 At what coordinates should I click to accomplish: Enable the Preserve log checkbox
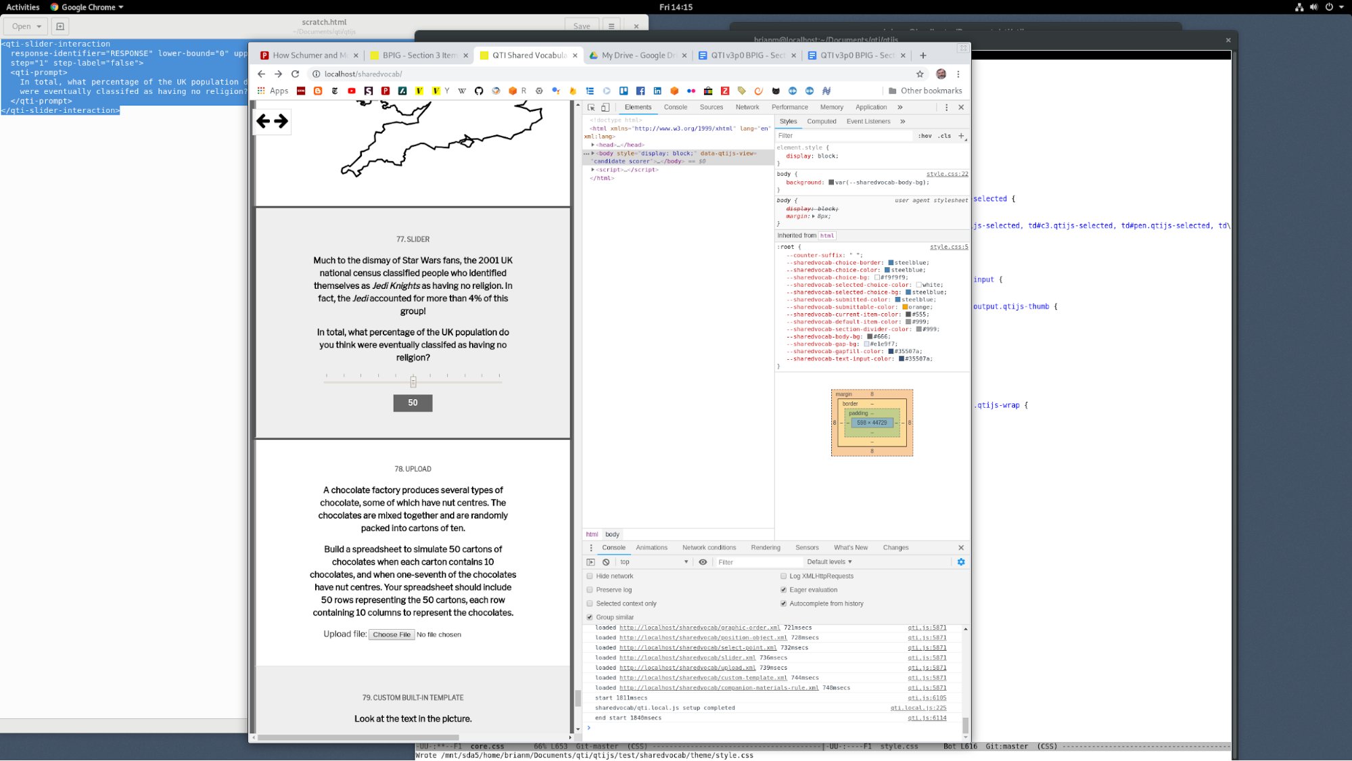pos(590,590)
